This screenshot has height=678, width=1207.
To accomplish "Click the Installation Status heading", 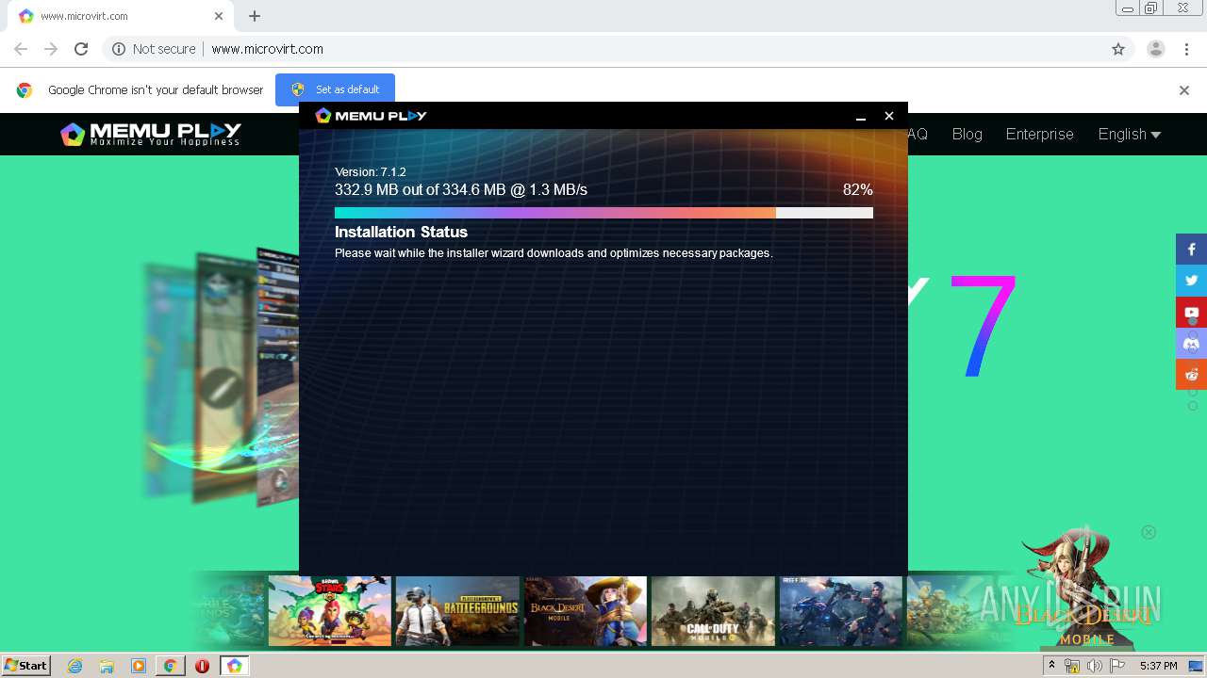I will 401,232.
